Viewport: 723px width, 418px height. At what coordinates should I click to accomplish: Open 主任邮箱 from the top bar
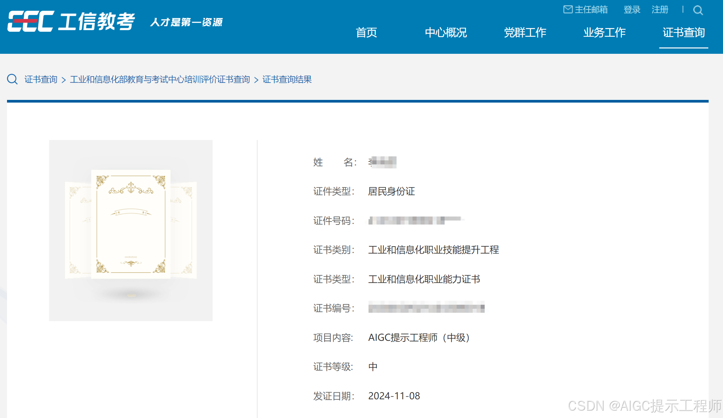click(x=591, y=9)
